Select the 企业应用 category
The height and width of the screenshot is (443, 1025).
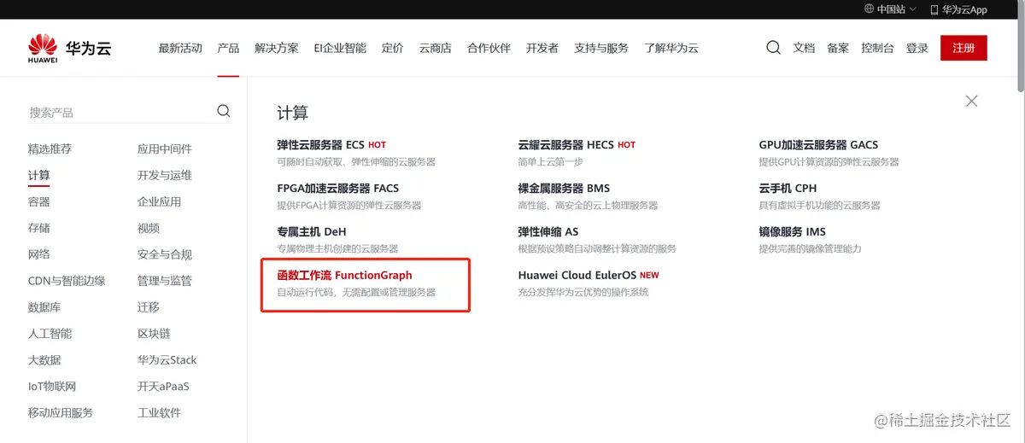click(160, 201)
